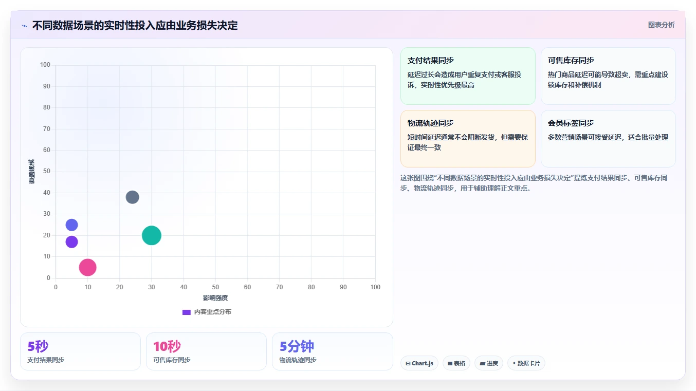Click the summary paragraph starting 这张图围绕
696x391 pixels.
click(x=534, y=183)
